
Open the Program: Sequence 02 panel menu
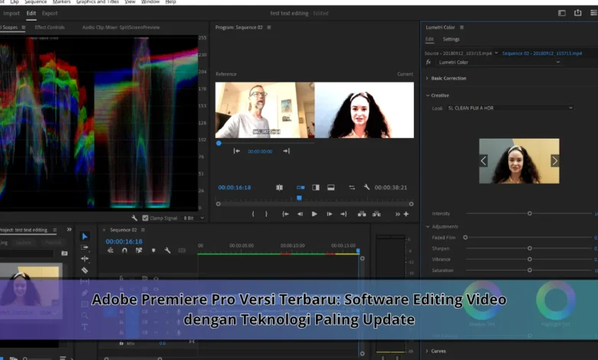[x=269, y=28]
